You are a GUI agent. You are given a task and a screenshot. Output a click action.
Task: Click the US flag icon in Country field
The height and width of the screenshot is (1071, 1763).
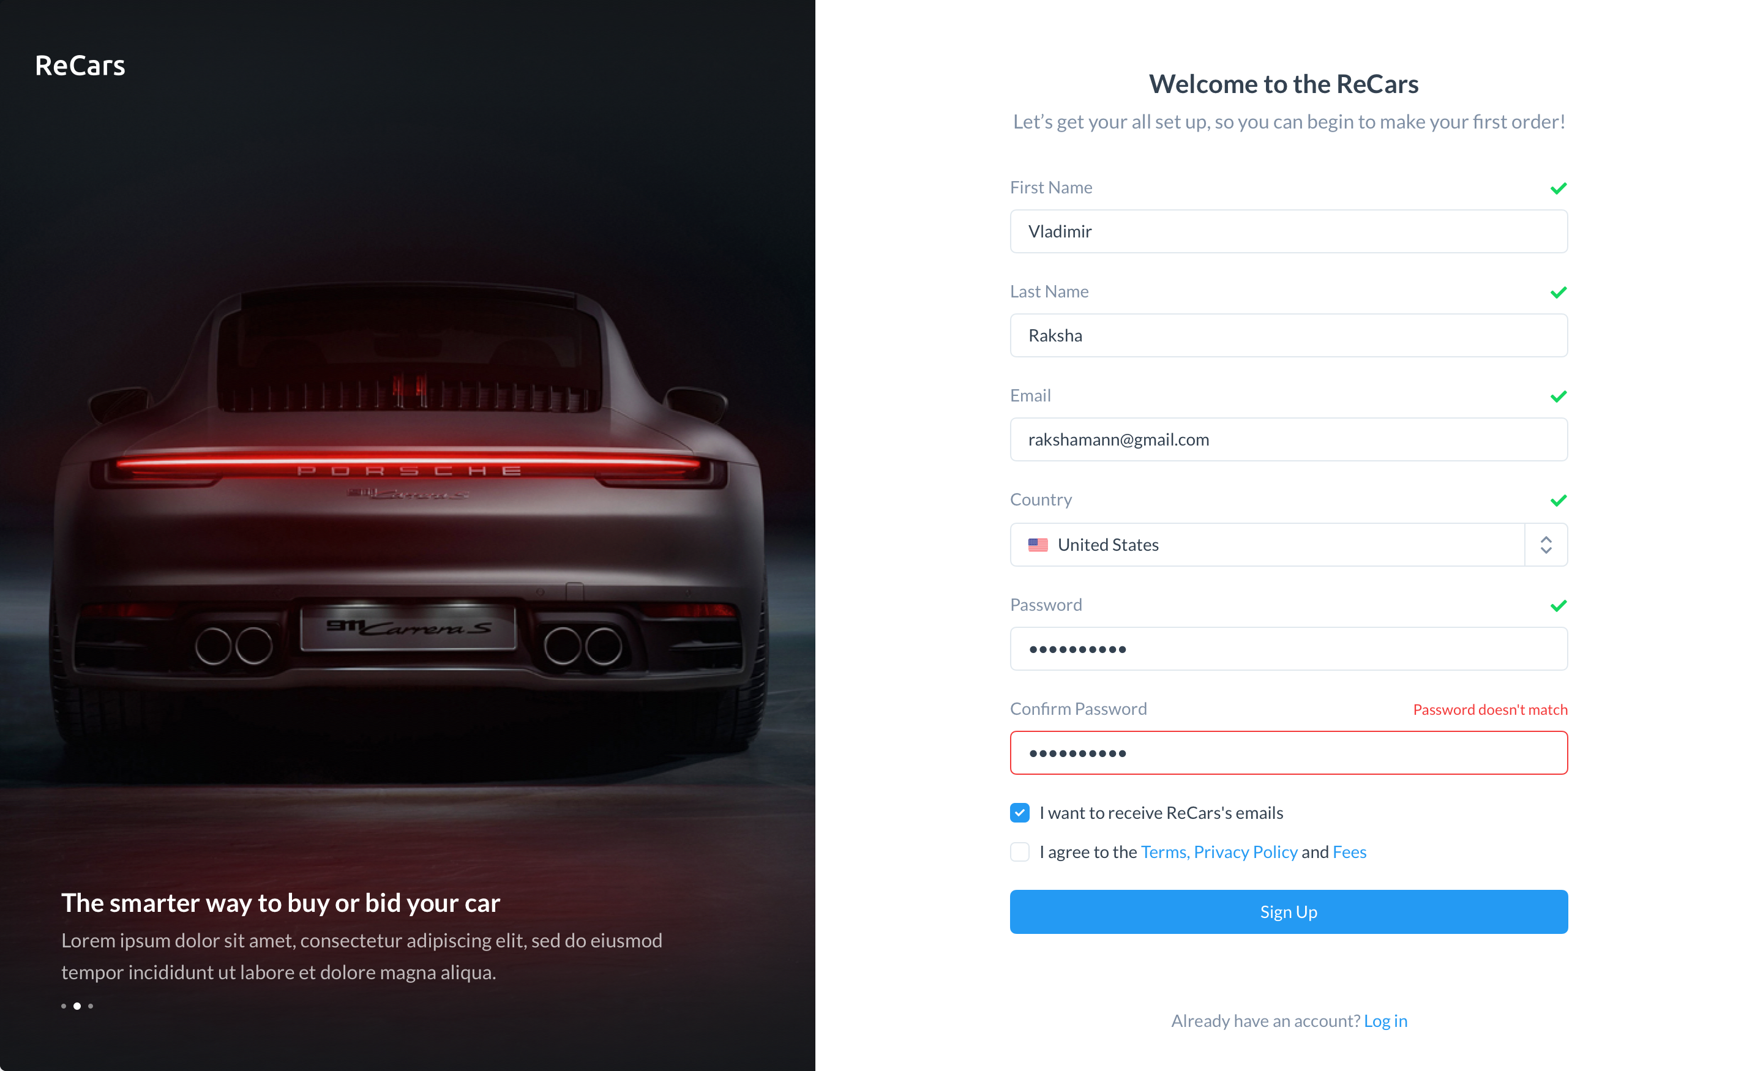tap(1039, 543)
